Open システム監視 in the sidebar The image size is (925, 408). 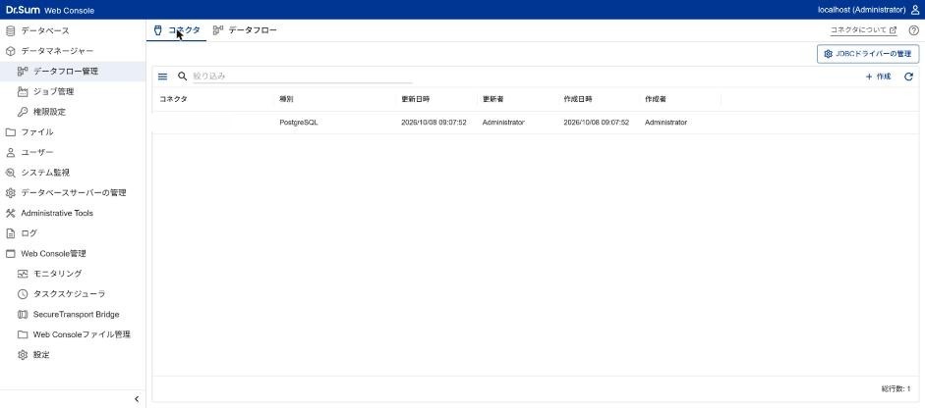click(x=73, y=173)
